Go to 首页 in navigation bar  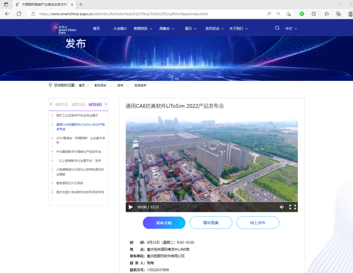pos(96,28)
